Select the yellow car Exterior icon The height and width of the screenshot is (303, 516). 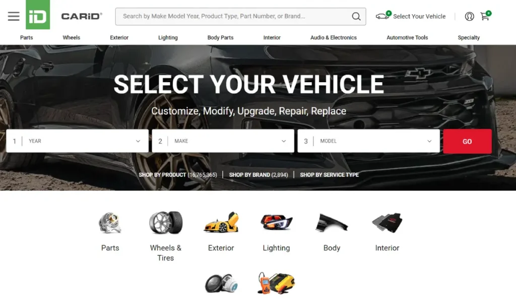tap(221, 222)
